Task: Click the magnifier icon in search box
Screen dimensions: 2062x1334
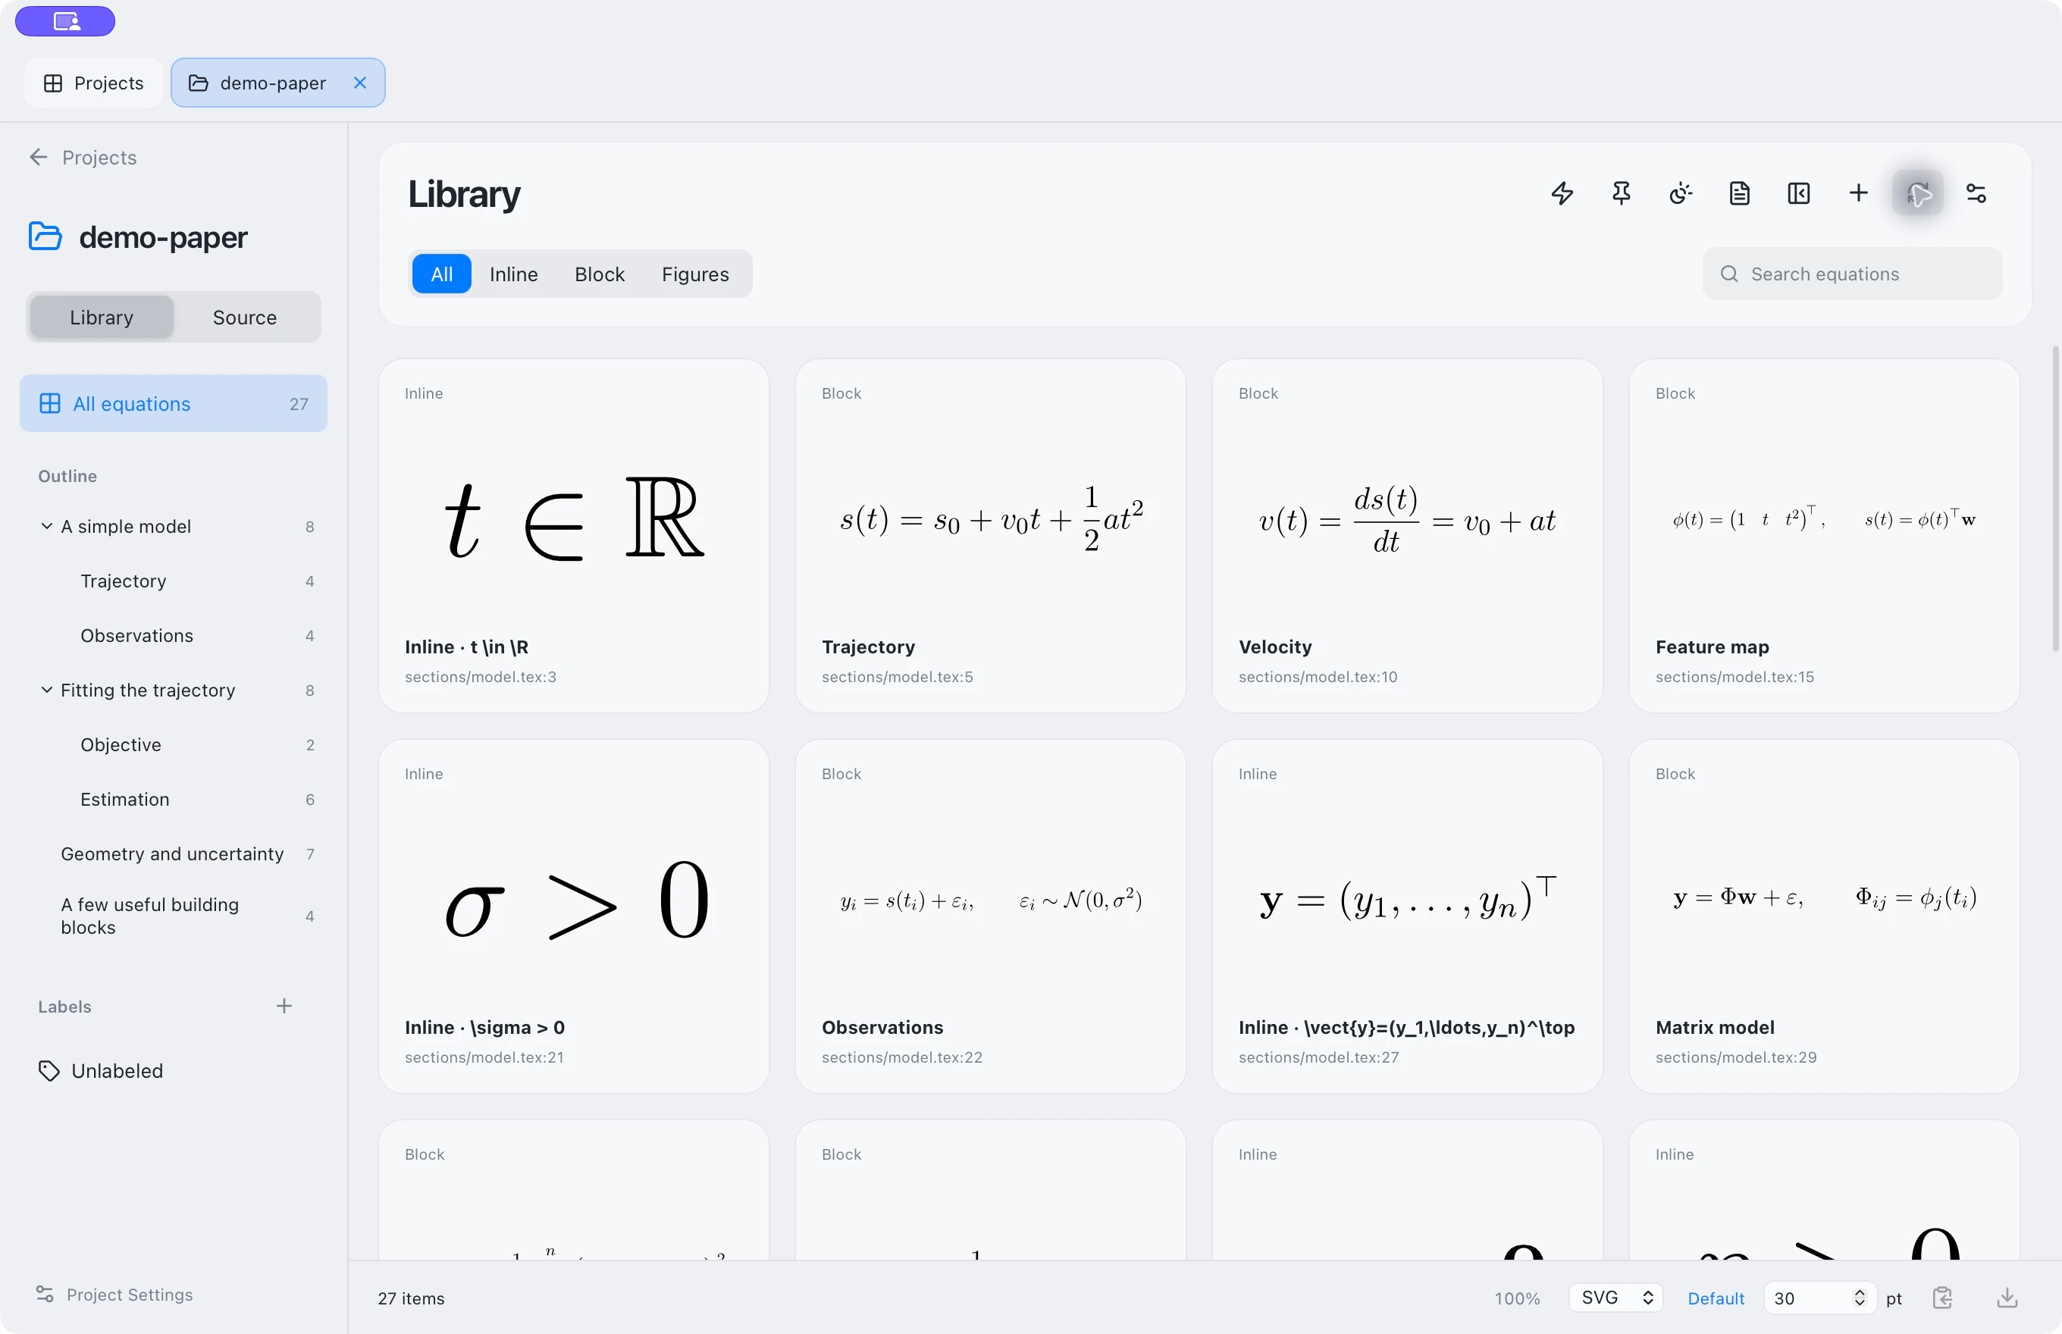Action: tap(1729, 274)
